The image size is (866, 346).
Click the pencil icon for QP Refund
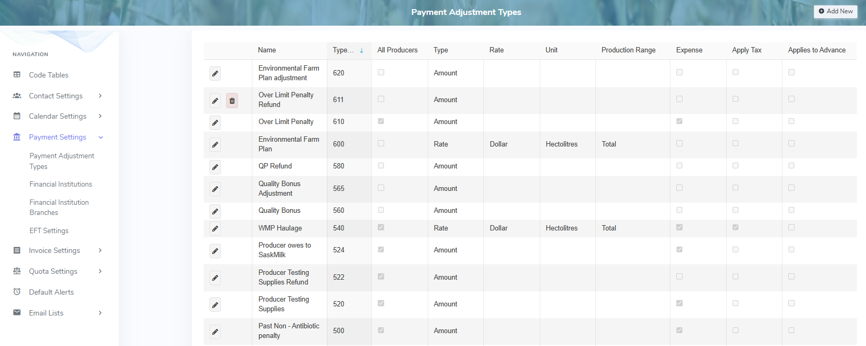click(x=215, y=167)
